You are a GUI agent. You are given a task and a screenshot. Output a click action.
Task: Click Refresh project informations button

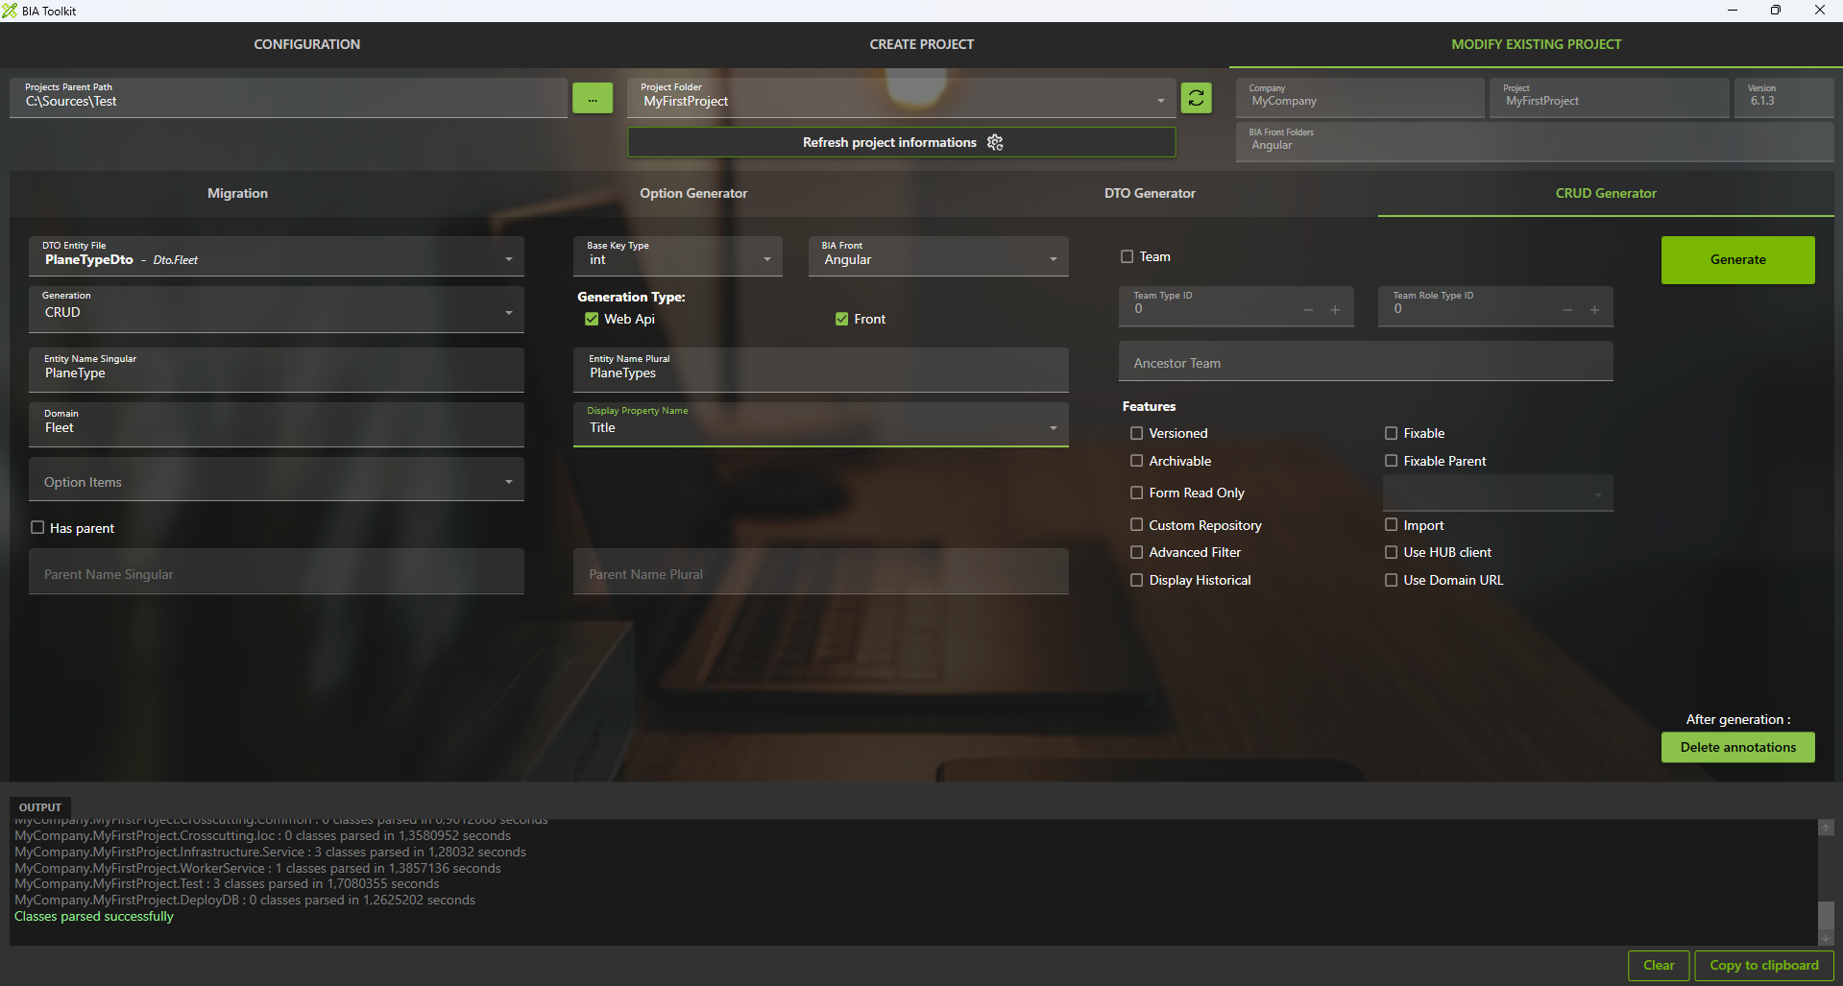tap(902, 142)
